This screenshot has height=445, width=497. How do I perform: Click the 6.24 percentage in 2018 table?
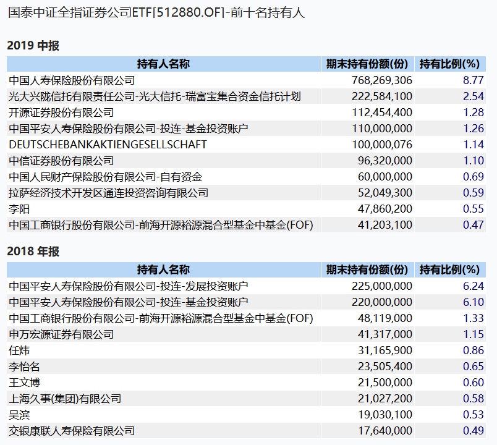[x=474, y=286]
